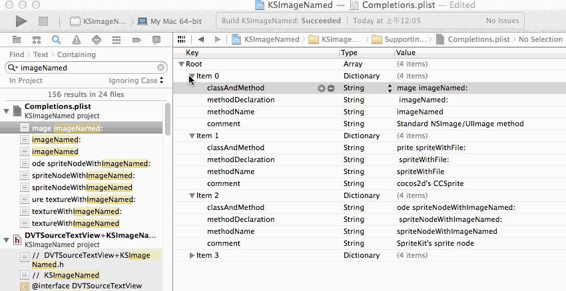Viewport: 566px width, 291px height.
Task: Go back with the left arrow in jump bar
Action: (x=200, y=40)
